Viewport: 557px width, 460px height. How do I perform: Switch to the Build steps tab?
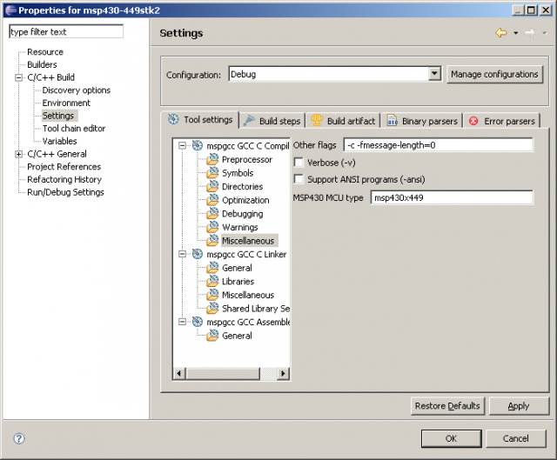tap(272, 121)
